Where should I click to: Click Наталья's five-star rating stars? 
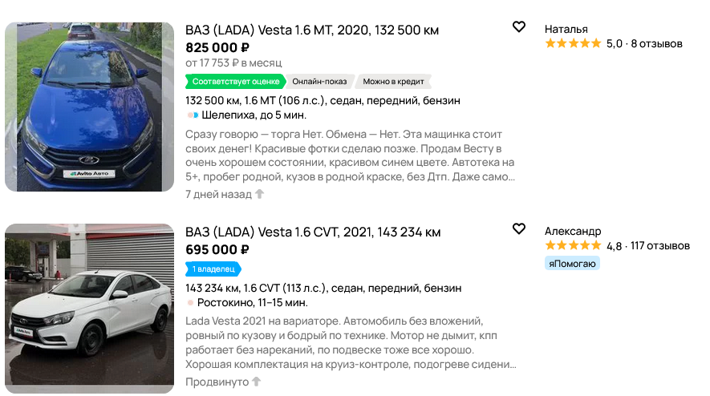tap(573, 44)
